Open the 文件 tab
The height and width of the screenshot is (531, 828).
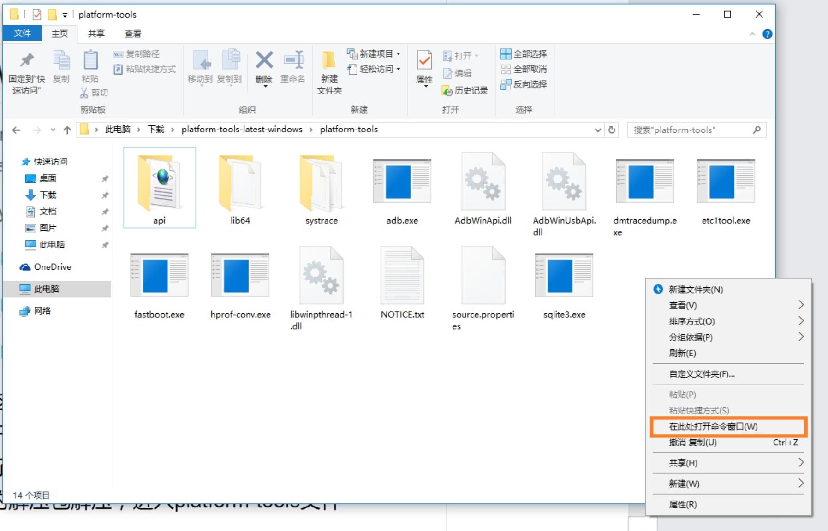coord(22,34)
